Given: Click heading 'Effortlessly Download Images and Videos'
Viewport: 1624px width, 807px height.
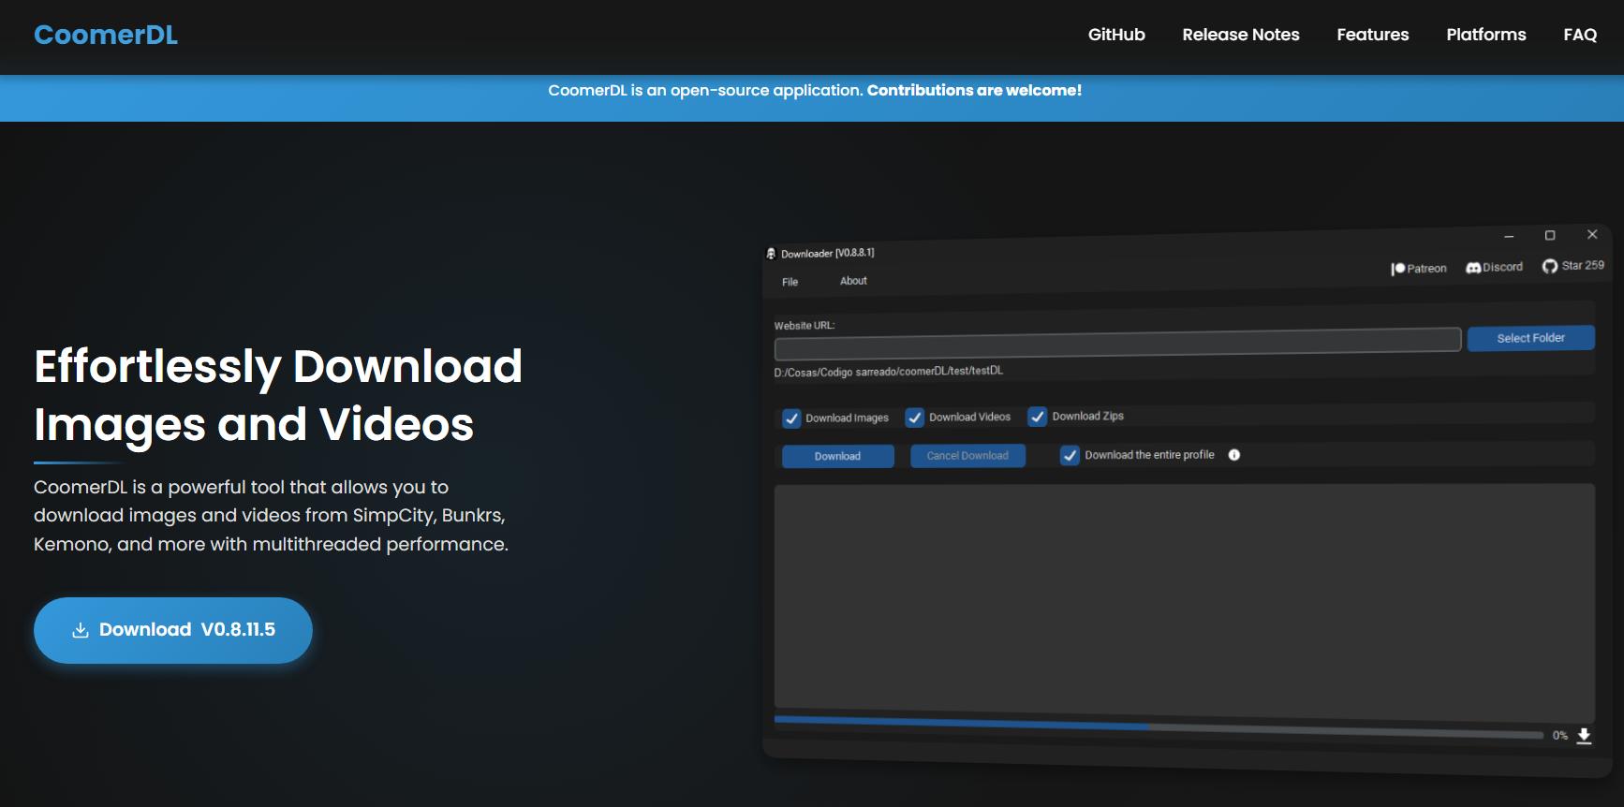Looking at the screenshot, I should pyautogui.click(x=278, y=395).
